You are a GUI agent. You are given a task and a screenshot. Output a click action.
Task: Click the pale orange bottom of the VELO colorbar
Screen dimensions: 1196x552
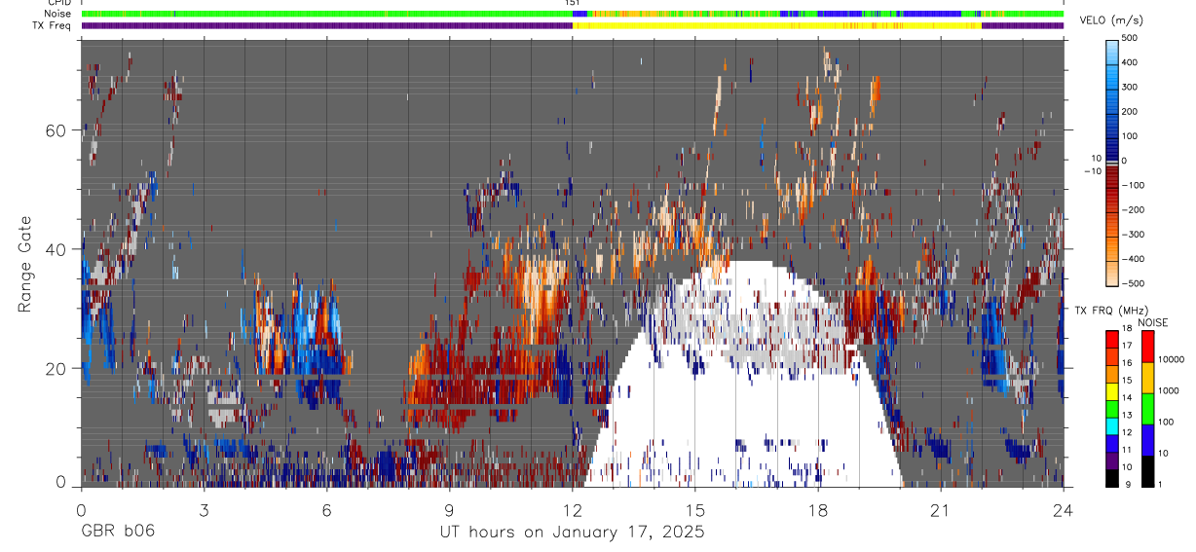click(x=1112, y=275)
